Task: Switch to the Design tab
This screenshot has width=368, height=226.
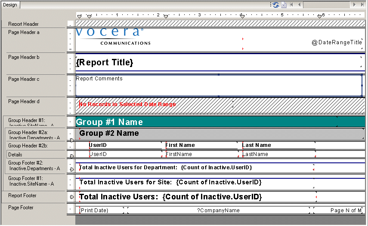Action: pos(10,5)
